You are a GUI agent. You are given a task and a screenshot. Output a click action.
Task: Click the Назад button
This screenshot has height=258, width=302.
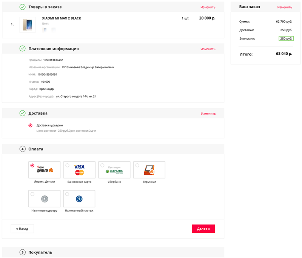[x=22, y=229]
